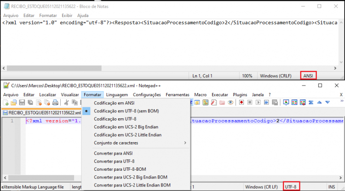Viewport: 345px width, 191px height.
Task: Switch to RECIBO_ESTOQUE05112021135622.xml tab
Action: (x=41, y=113)
